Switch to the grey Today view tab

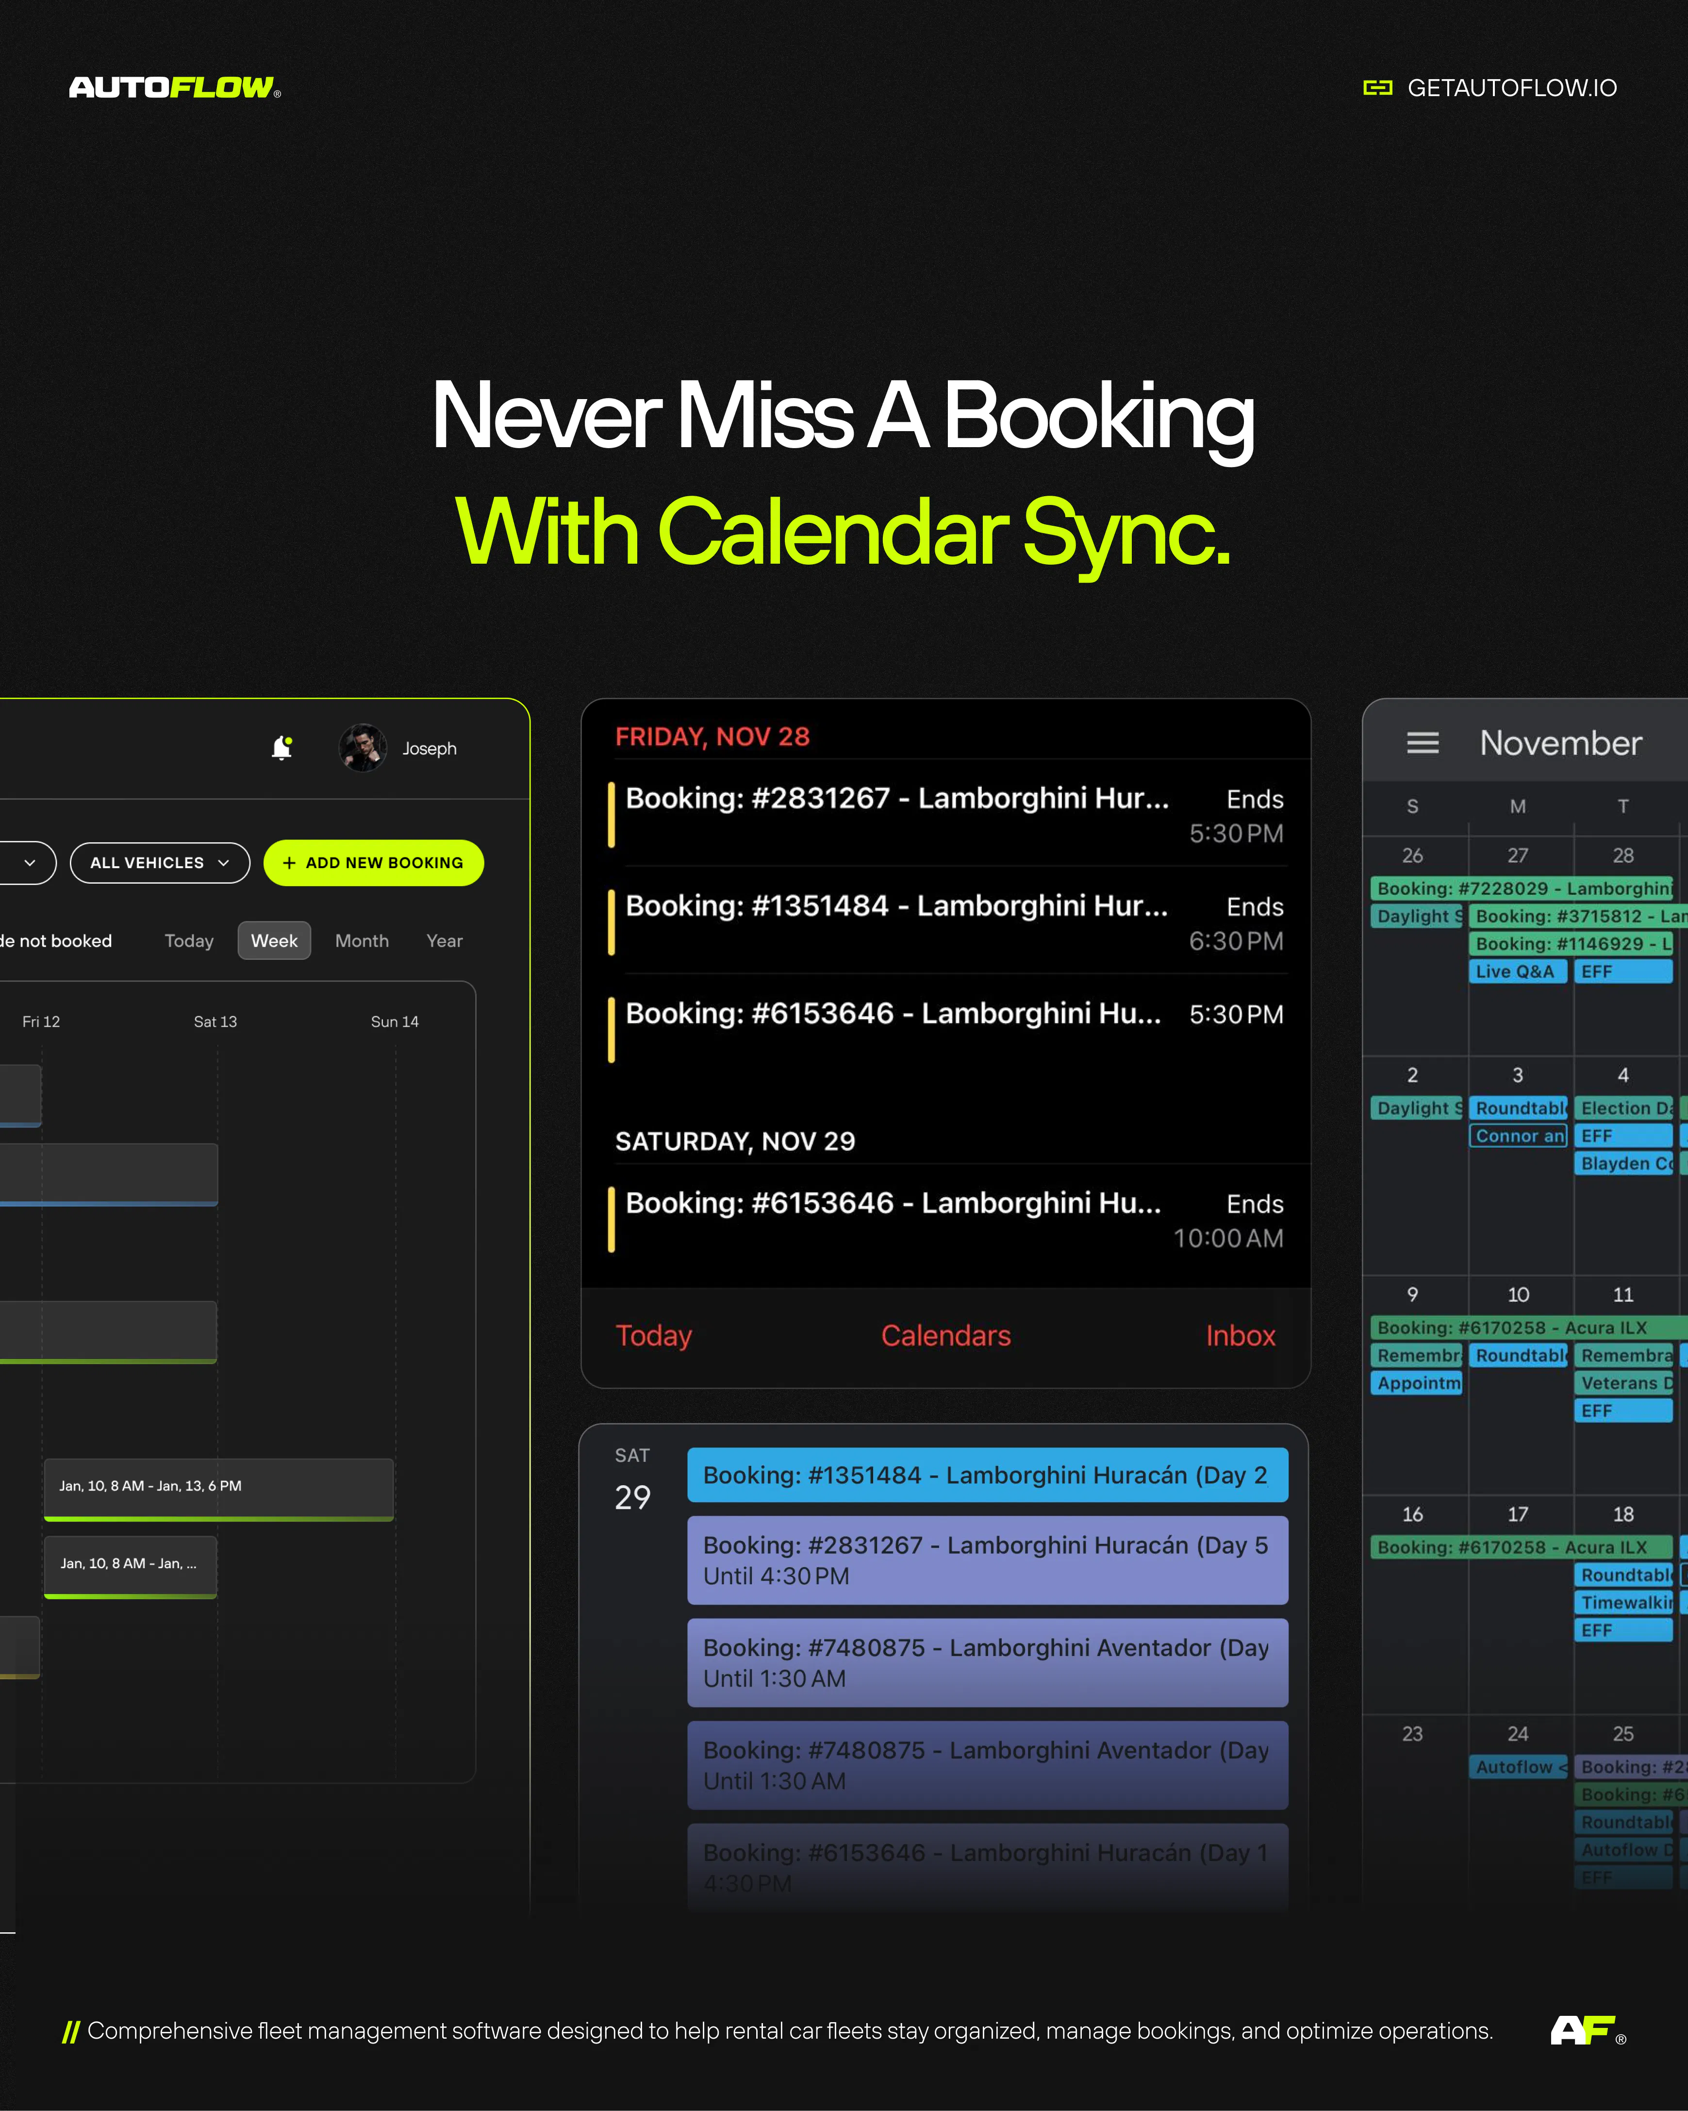click(189, 941)
